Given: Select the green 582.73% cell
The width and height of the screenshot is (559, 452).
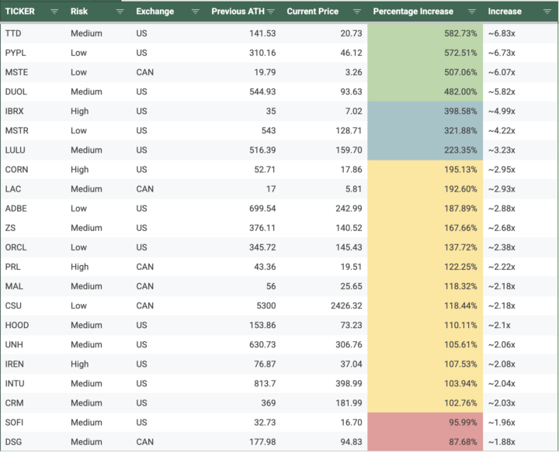Looking at the screenshot, I should pos(425,33).
